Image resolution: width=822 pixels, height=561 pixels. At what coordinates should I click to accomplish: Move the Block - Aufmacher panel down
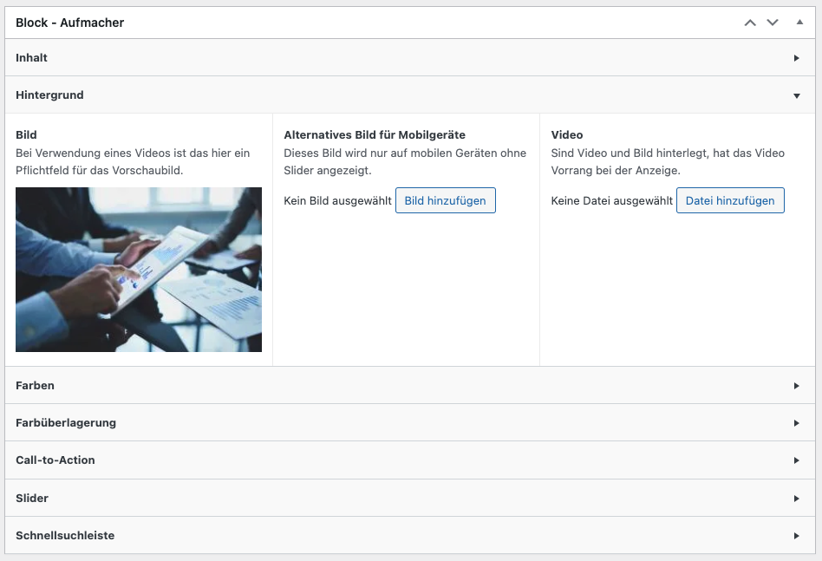click(x=773, y=23)
